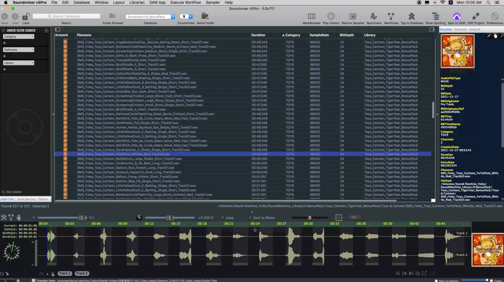Sort the list by Duration column
Image resolution: width=504 pixels, height=282 pixels.
point(259,35)
